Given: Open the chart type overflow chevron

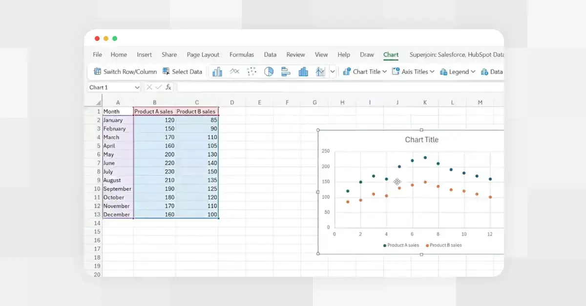Looking at the screenshot, I should coord(333,71).
